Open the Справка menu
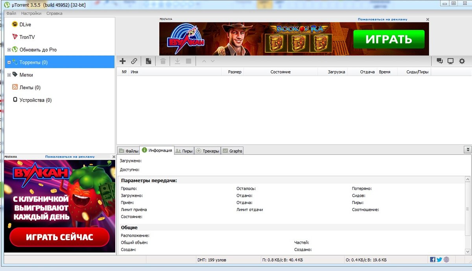Viewport: 472px width, 271px height. click(x=54, y=13)
